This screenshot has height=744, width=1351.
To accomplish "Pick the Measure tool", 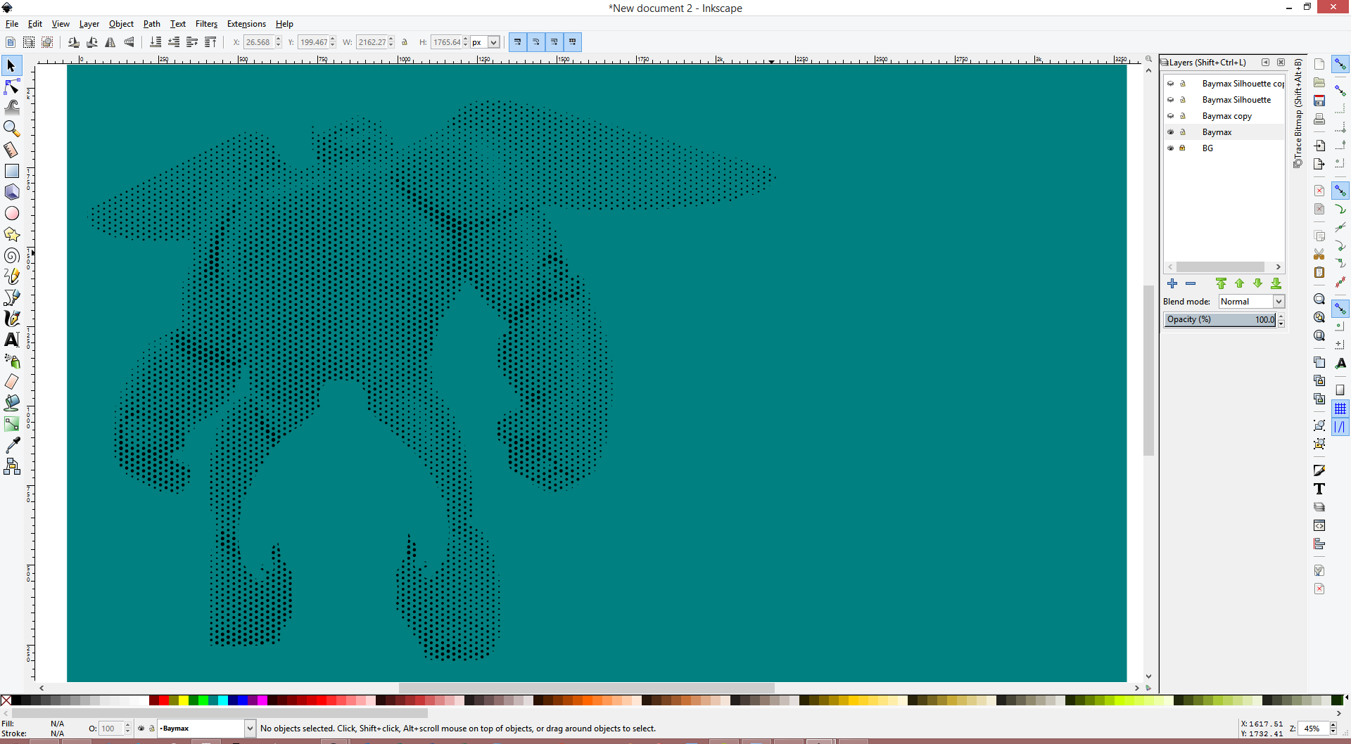I will 11,150.
